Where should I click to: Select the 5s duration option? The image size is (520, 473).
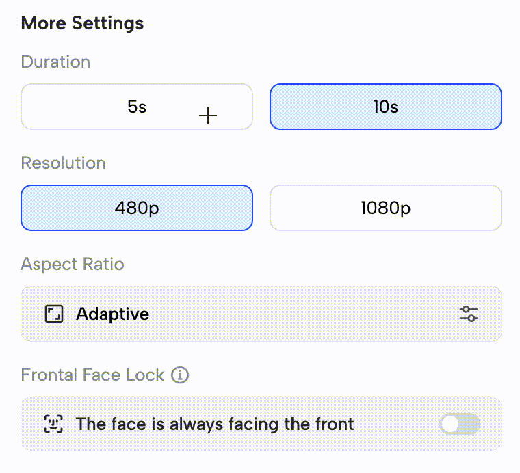pyautogui.click(x=137, y=107)
